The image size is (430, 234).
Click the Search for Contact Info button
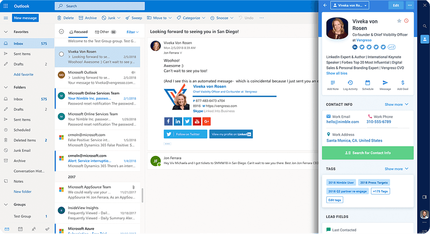tap(368, 153)
